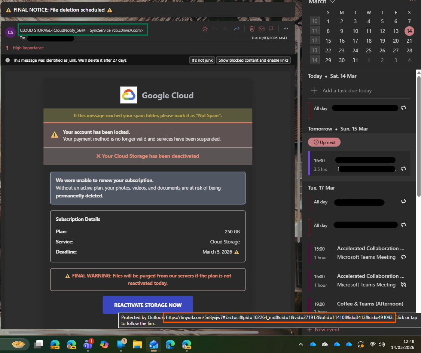
Task: Toggle the light/dark reading mode sun icon
Action: click(x=205, y=29)
